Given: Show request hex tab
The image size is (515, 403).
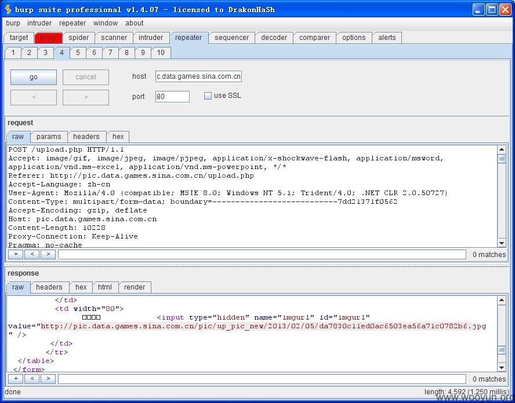Looking at the screenshot, I should click(118, 137).
